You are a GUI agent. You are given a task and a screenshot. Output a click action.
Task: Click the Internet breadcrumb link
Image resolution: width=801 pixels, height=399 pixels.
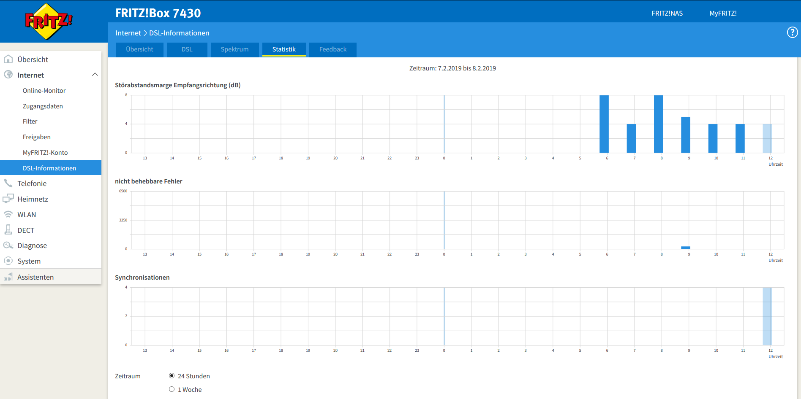coord(128,33)
